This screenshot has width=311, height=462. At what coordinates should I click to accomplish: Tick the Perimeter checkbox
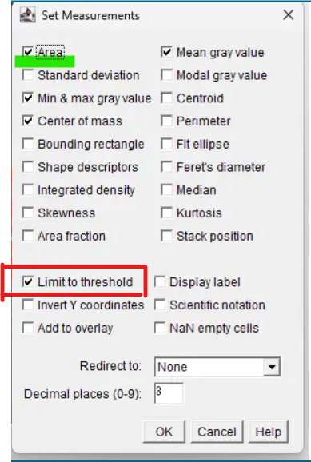[166, 121]
